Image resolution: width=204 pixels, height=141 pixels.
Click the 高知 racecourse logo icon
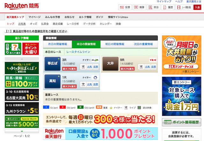pyautogui.click(x=95, y=78)
